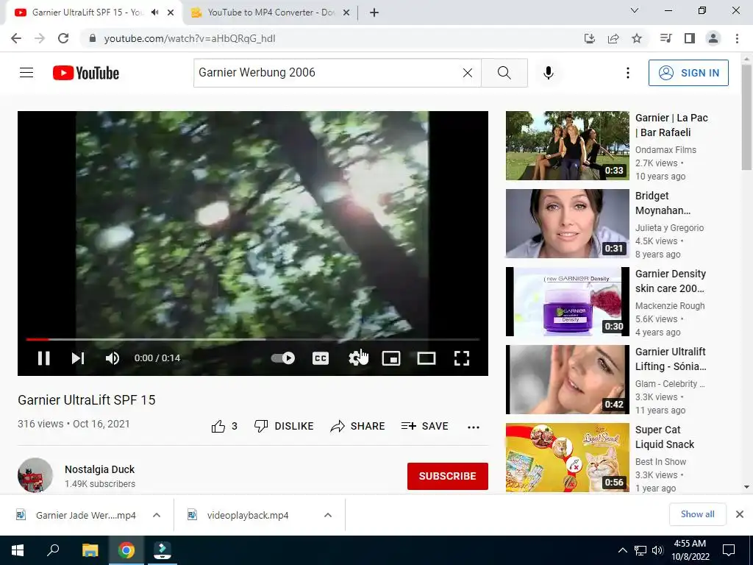Screen dimensions: 753x565
Task: Open miniplayer mode
Action: point(391,358)
